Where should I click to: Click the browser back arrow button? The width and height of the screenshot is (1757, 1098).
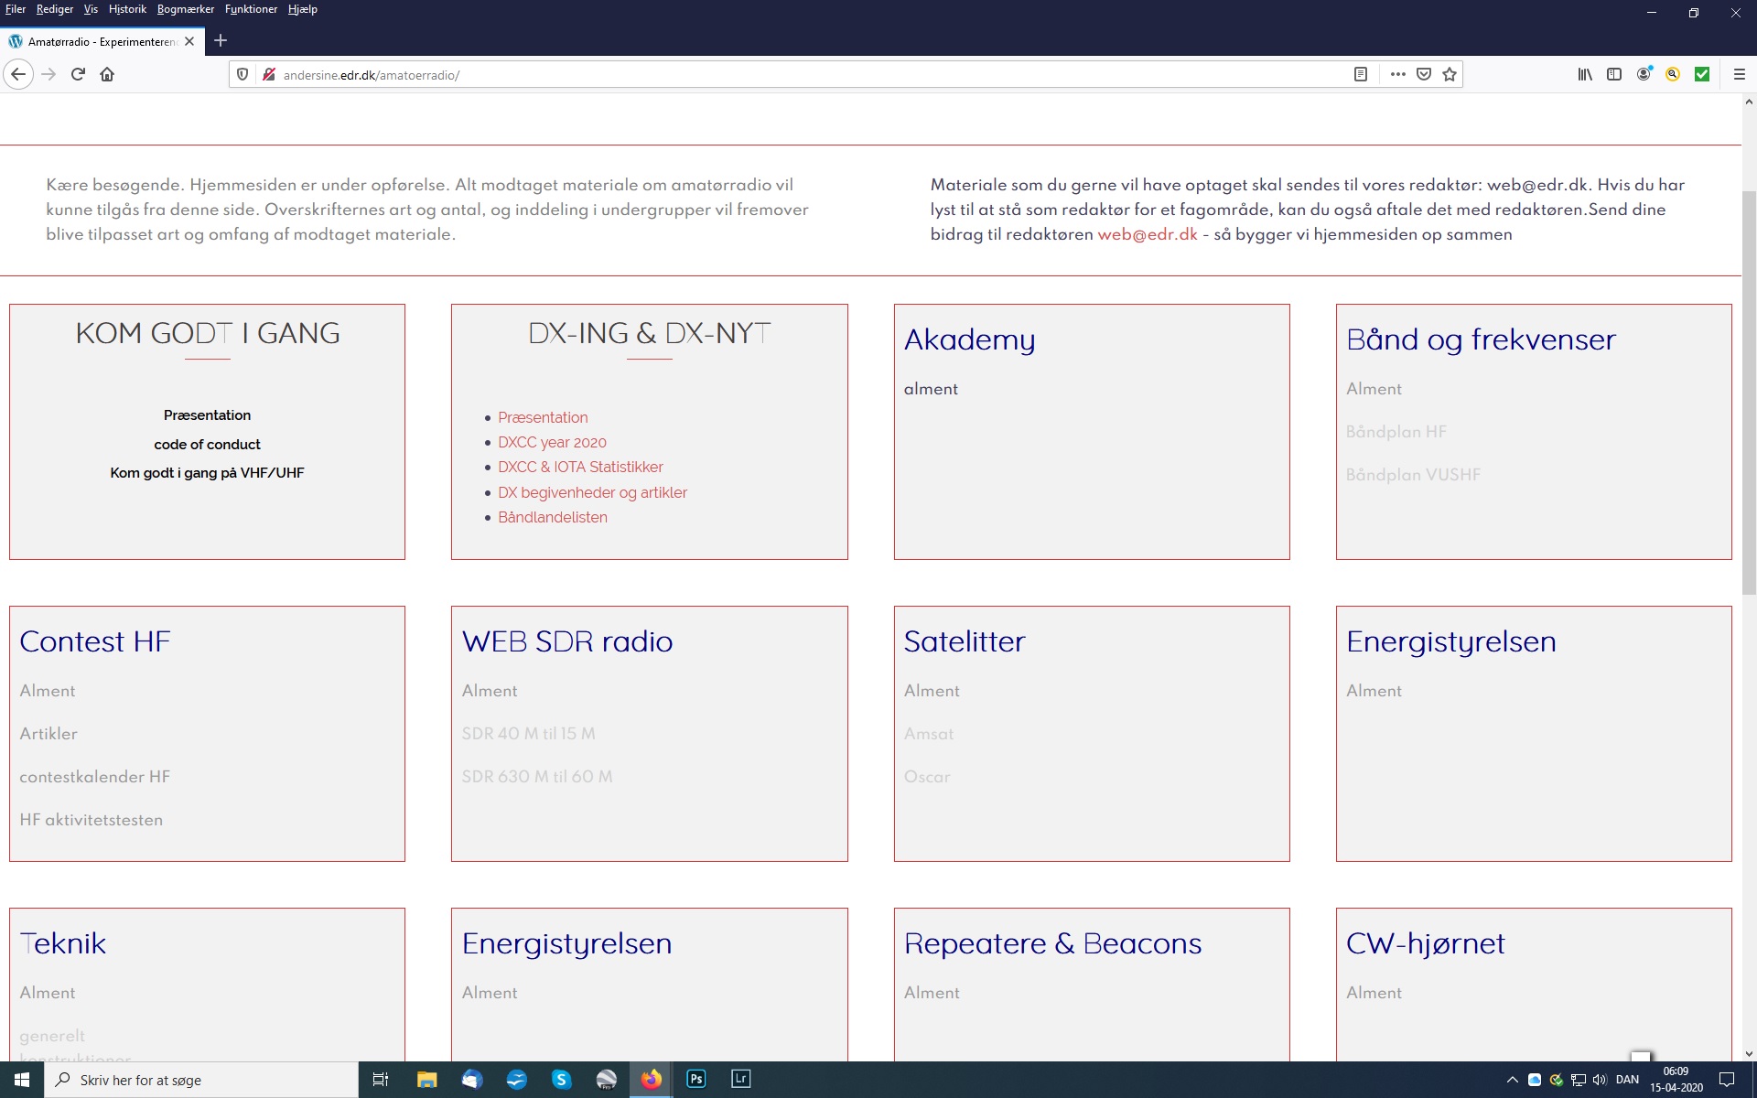[18, 74]
